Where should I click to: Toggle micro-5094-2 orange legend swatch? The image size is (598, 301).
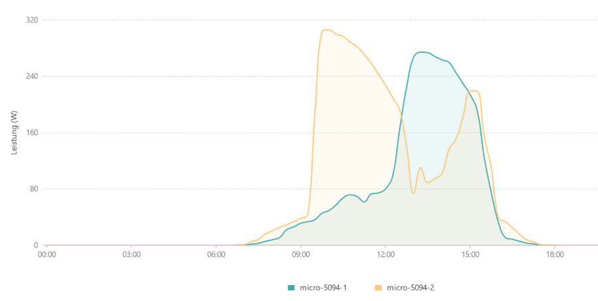click(x=378, y=288)
